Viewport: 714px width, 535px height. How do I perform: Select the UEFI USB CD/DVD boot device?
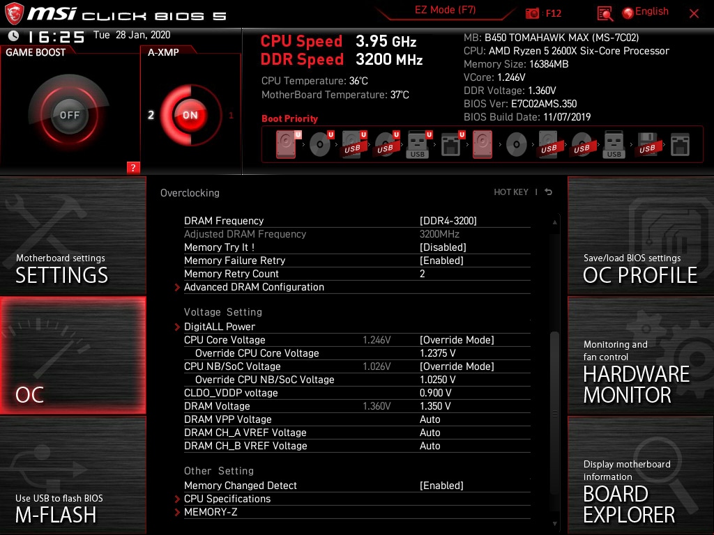pos(386,144)
